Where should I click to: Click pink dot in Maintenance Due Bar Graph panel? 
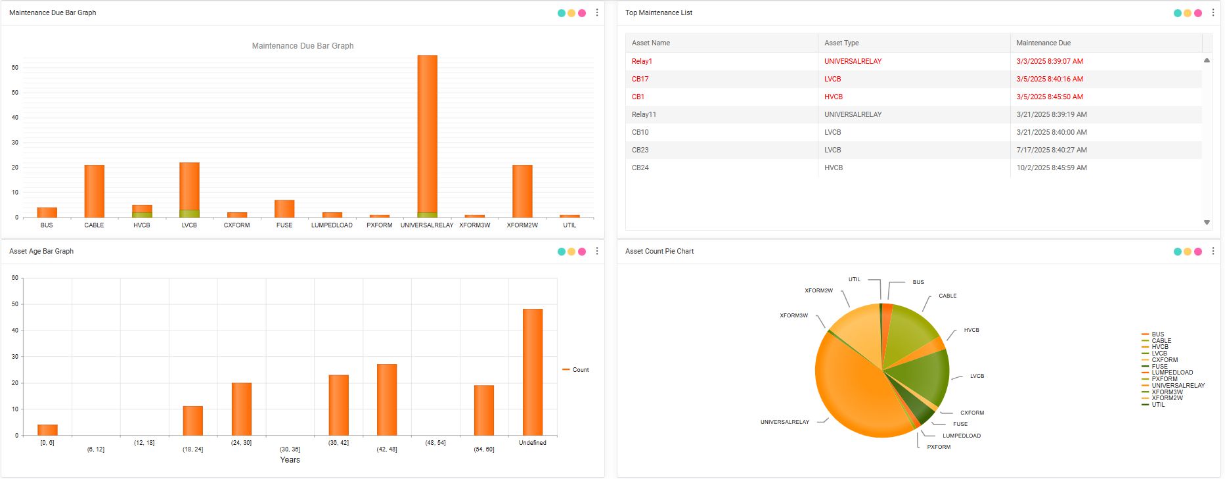coord(582,13)
